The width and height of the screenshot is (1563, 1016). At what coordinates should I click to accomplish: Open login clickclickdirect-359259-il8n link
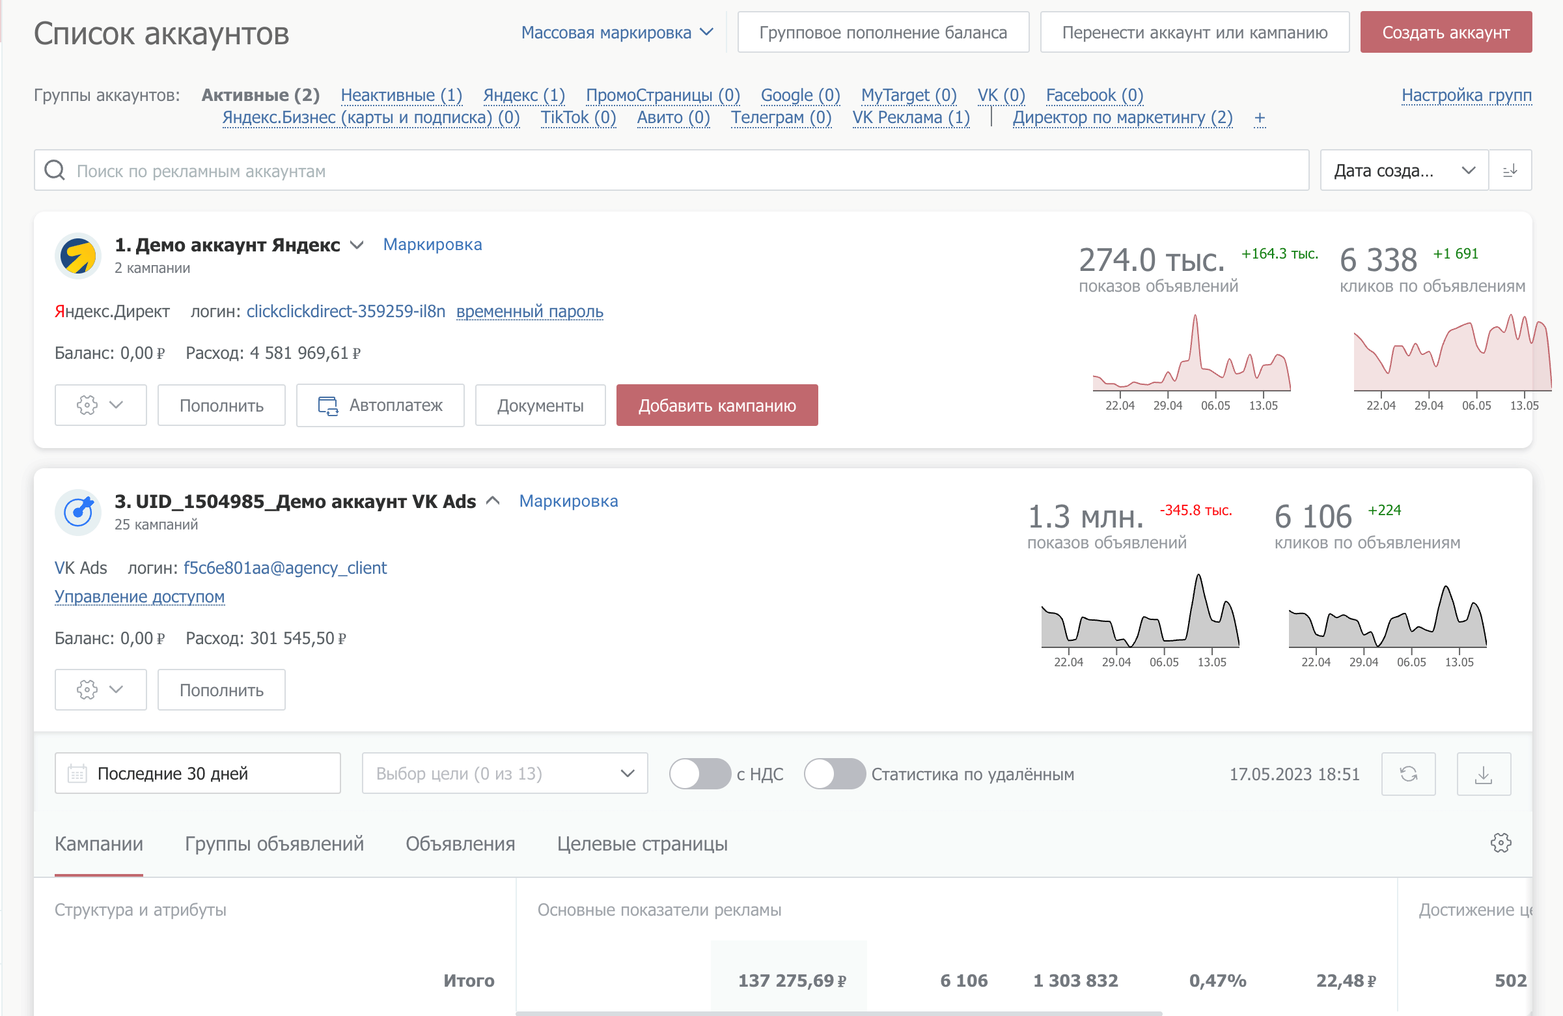pyautogui.click(x=346, y=311)
